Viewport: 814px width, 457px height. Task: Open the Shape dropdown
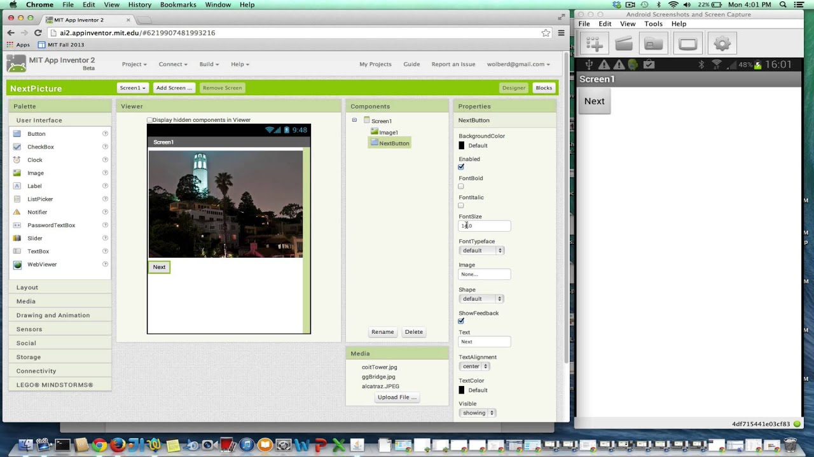(x=481, y=298)
